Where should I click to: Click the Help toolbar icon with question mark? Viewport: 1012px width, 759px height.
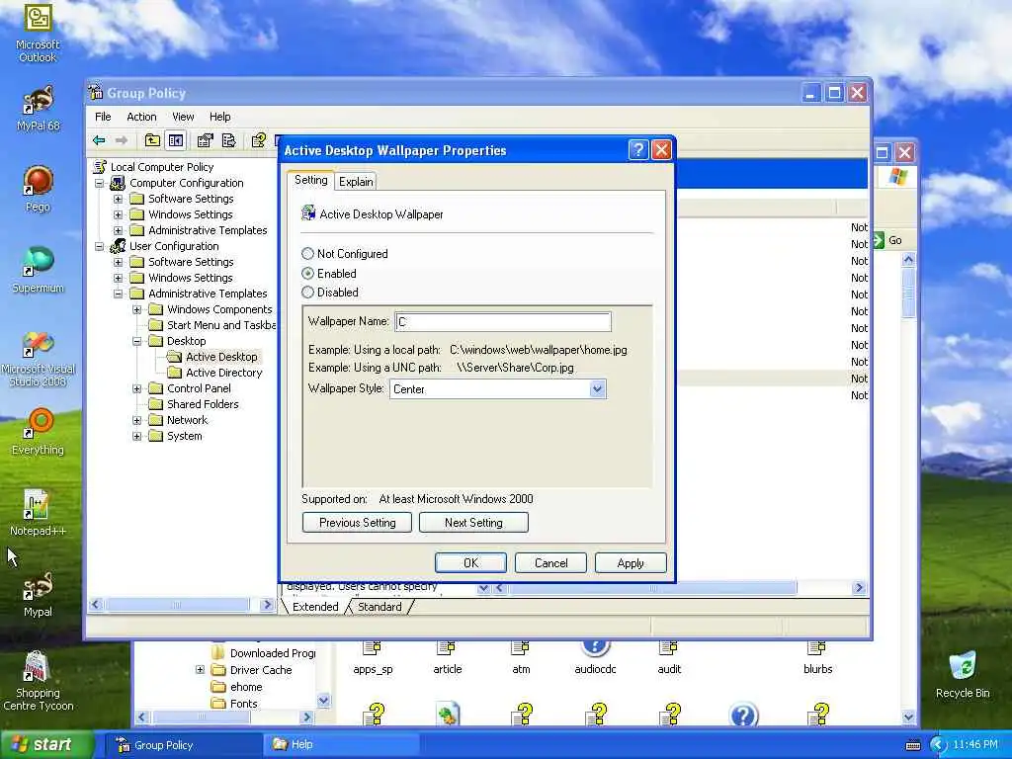(x=259, y=140)
